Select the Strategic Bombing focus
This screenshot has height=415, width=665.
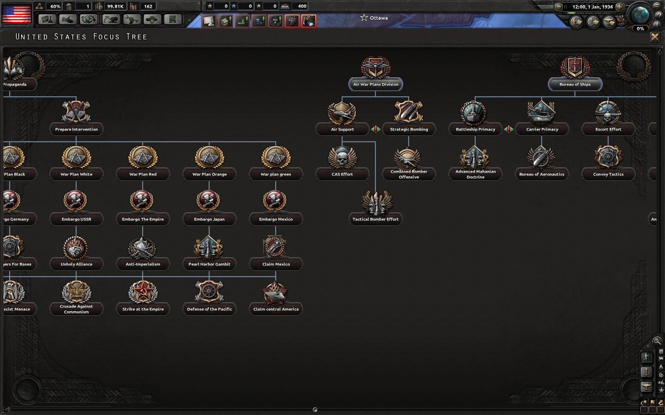(409, 129)
